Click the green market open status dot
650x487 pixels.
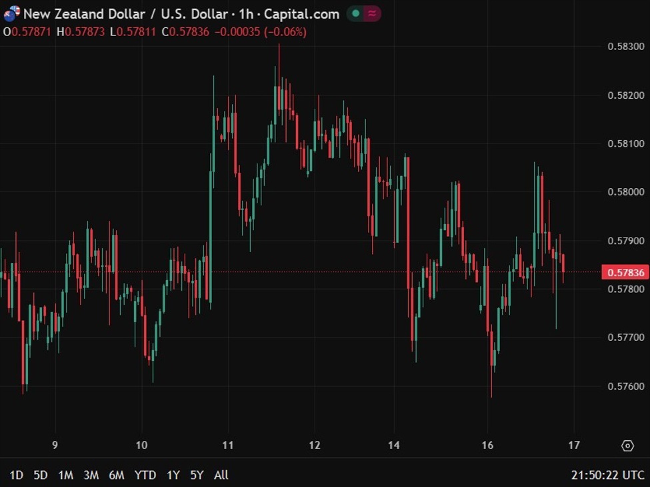coord(356,13)
